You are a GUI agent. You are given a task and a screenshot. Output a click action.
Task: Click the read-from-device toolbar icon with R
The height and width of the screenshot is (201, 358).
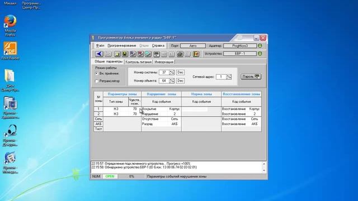click(x=133, y=54)
